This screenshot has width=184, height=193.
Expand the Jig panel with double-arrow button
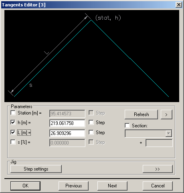click(x=158, y=169)
